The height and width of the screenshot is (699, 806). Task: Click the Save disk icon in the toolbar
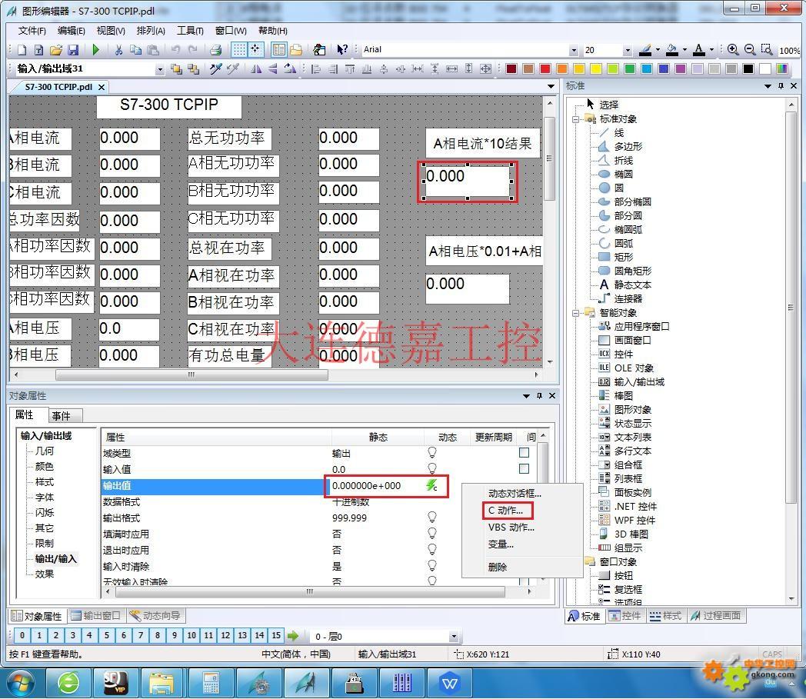tap(73, 50)
